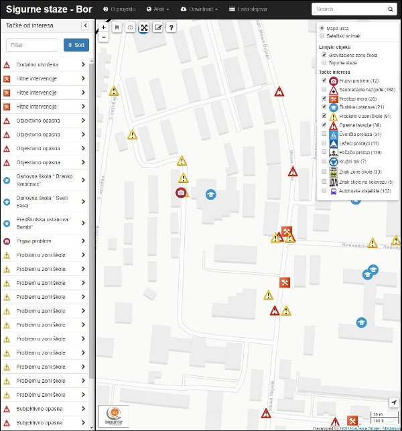
Task: Open the 'Alati' dropdown menu
Action: pos(157,9)
